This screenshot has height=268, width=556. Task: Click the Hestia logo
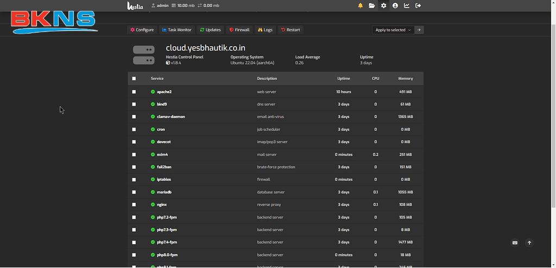click(x=134, y=5)
